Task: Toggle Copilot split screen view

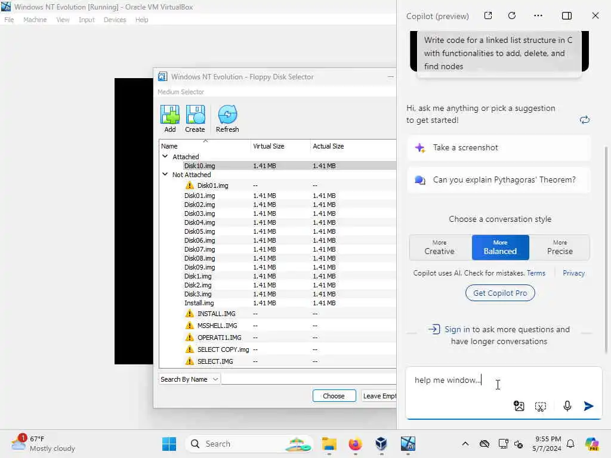Action: click(567, 16)
